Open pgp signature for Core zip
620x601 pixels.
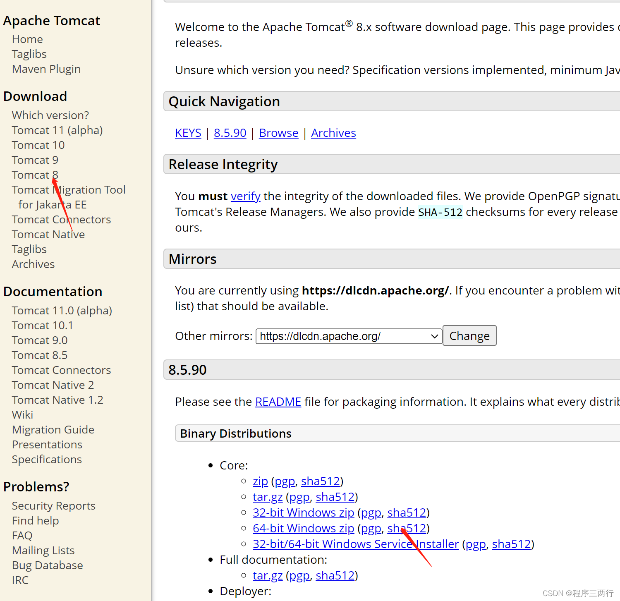285,481
